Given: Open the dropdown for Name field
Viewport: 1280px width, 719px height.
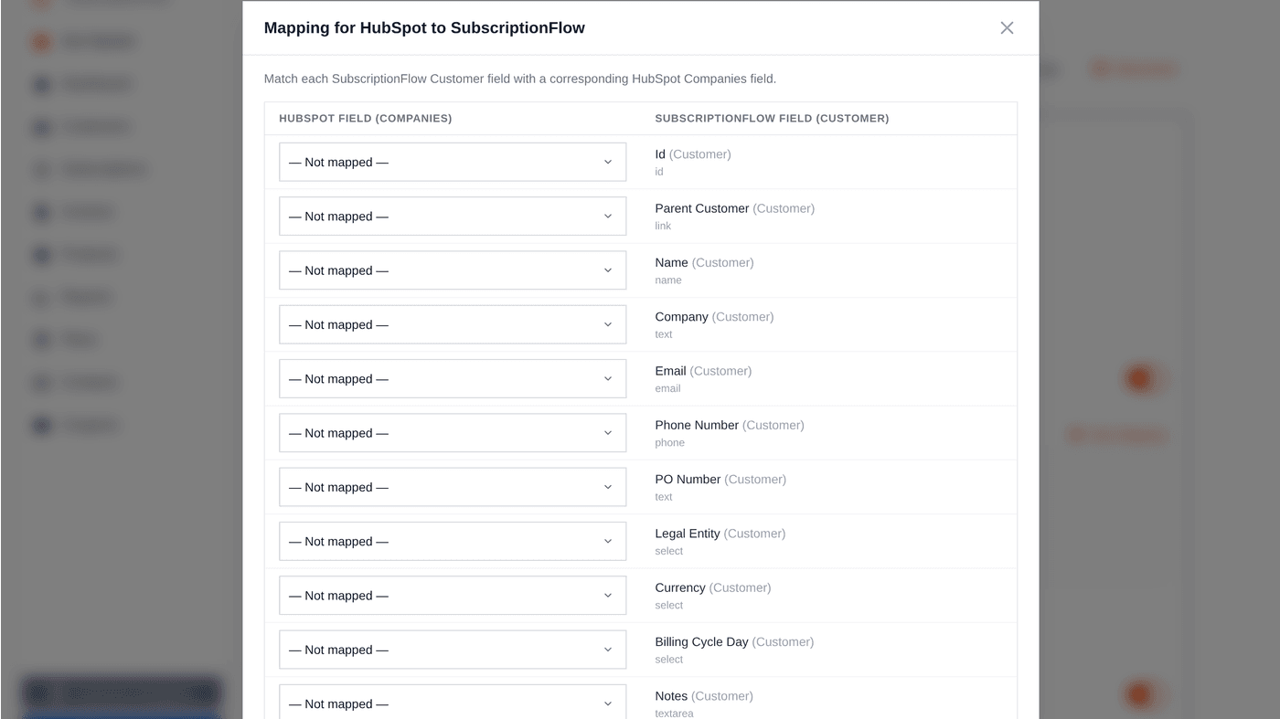Looking at the screenshot, I should (453, 270).
